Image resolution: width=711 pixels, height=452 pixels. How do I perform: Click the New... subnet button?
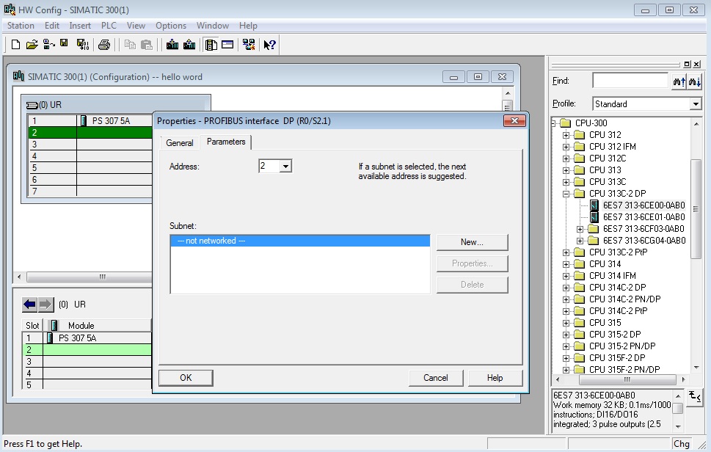[x=472, y=242]
